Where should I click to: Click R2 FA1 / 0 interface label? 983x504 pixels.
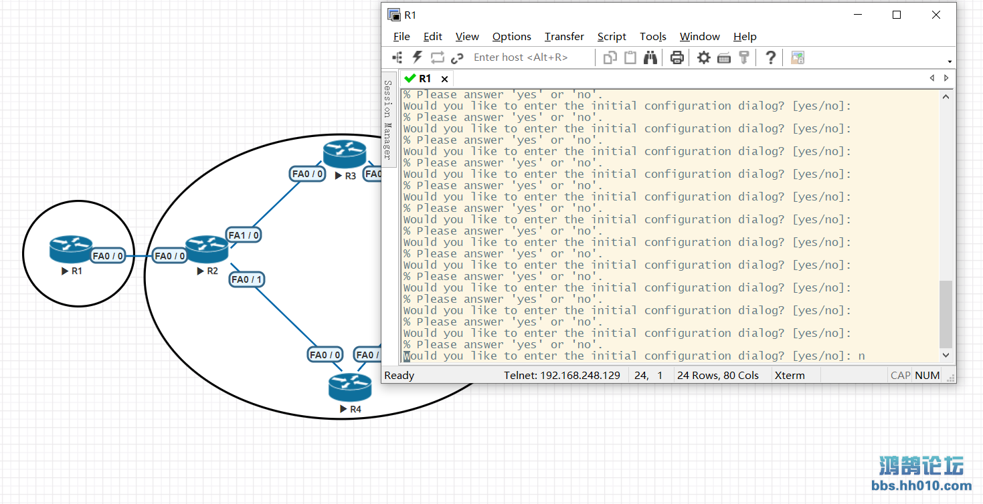point(244,235)
